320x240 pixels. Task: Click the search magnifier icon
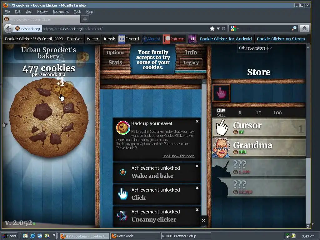pyautogui.click(x=294, y=28)
